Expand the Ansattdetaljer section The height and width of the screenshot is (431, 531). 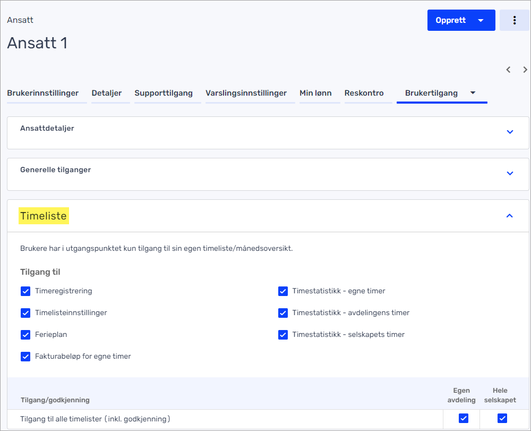[510, 132]
